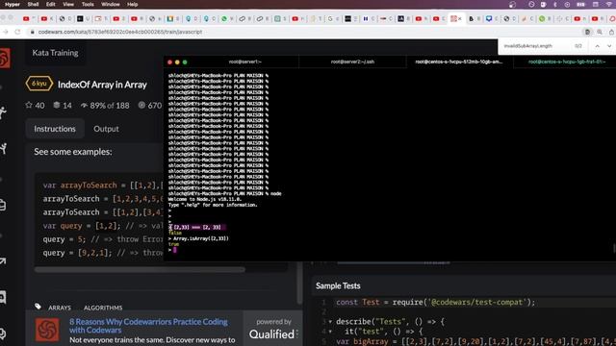Image resolution: width=616 pixels, height=346 pixels.
Task: Select the centos 512mb terminal tab
Action: [459, 62]
